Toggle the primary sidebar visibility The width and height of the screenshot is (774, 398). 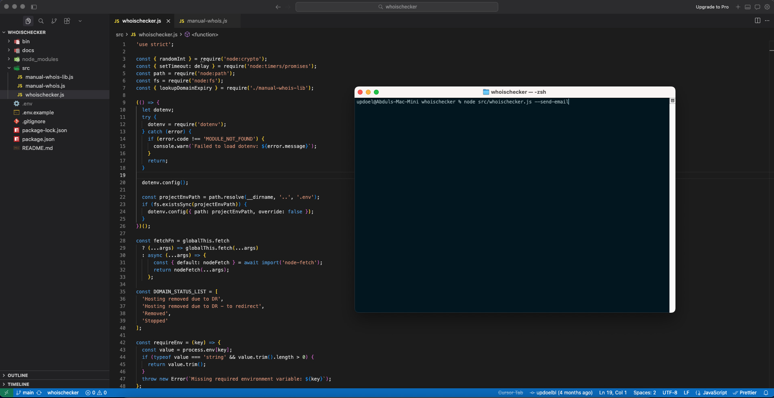tap(34, 7)
